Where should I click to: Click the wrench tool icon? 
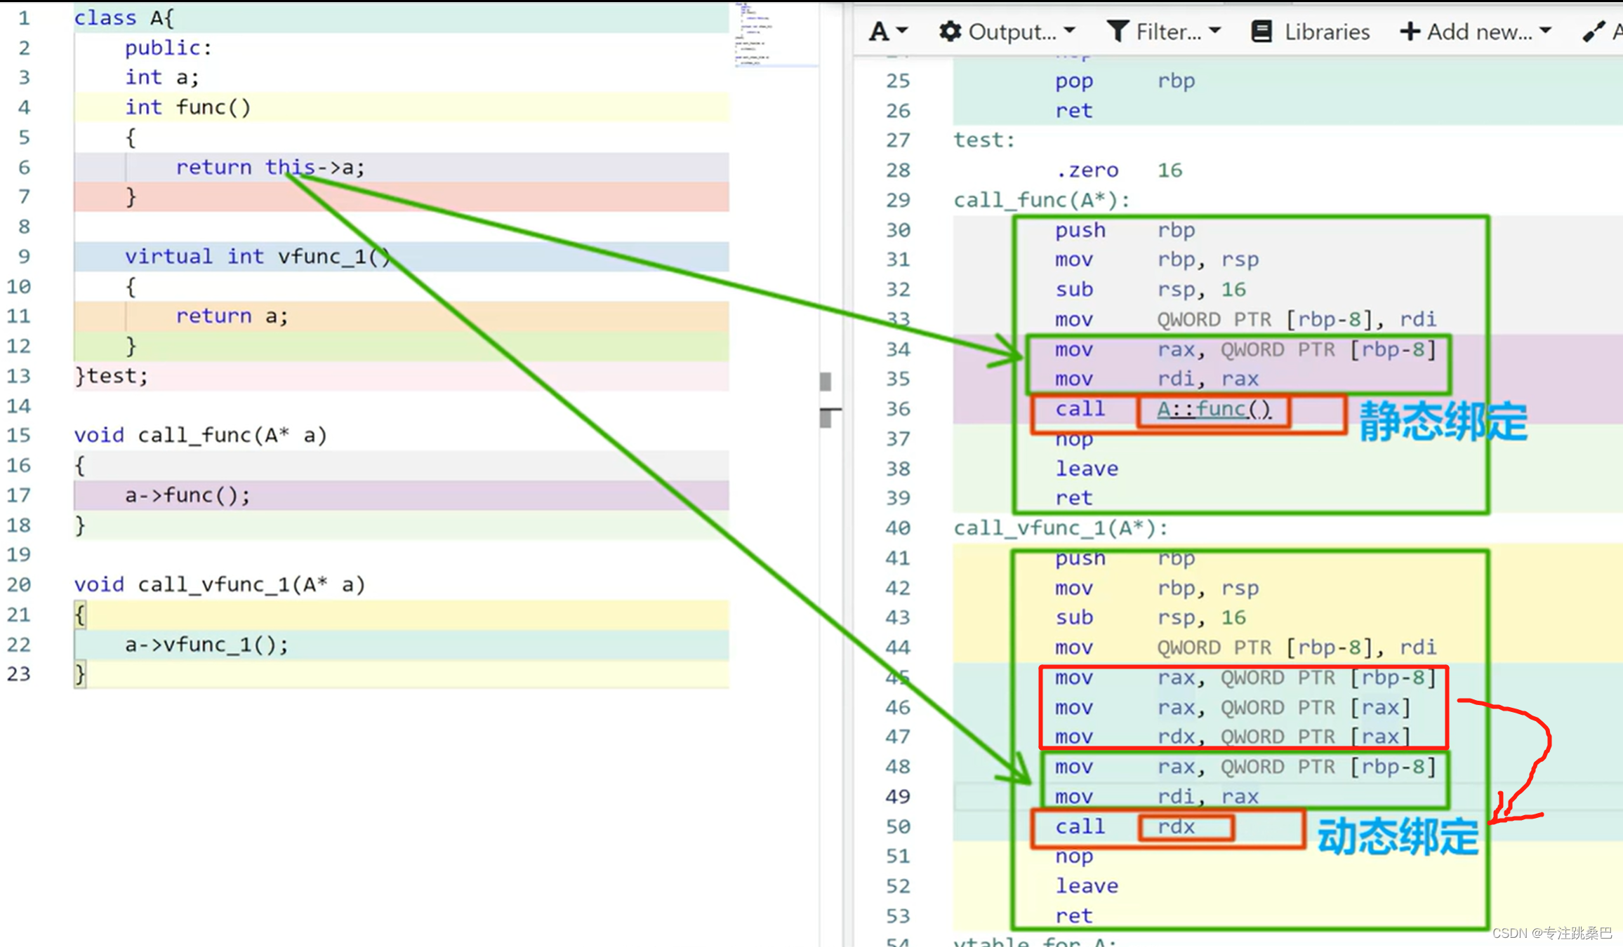coord(1593,32)
